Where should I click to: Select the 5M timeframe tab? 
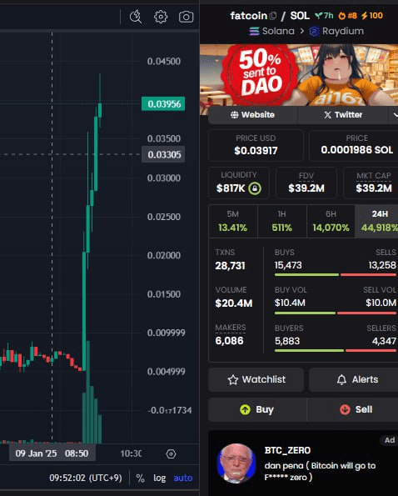[233, 221]
